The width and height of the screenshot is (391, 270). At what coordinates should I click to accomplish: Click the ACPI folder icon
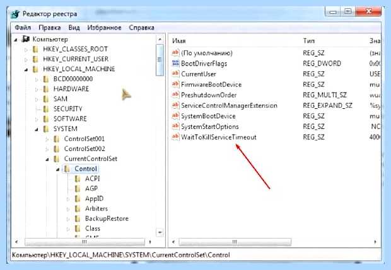(x=78, y=179)
